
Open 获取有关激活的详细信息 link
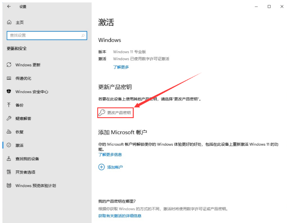[120, 216]
